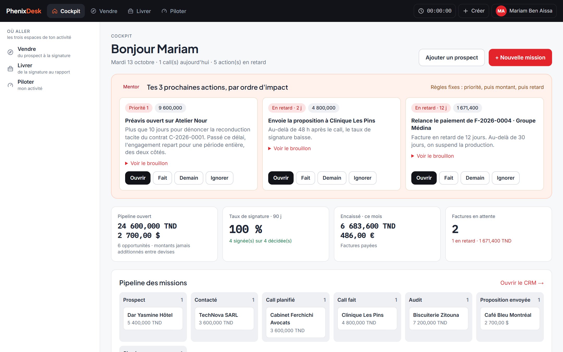
Task: Expand Voir le brouillon for Clinique Les Pins
Action: click(x=289, y=148)
